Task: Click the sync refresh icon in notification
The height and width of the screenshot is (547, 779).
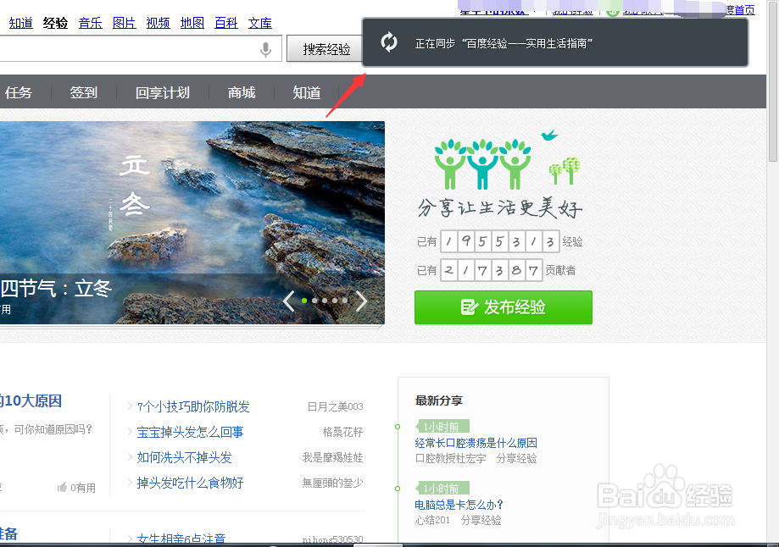Action: click(389, 42)
